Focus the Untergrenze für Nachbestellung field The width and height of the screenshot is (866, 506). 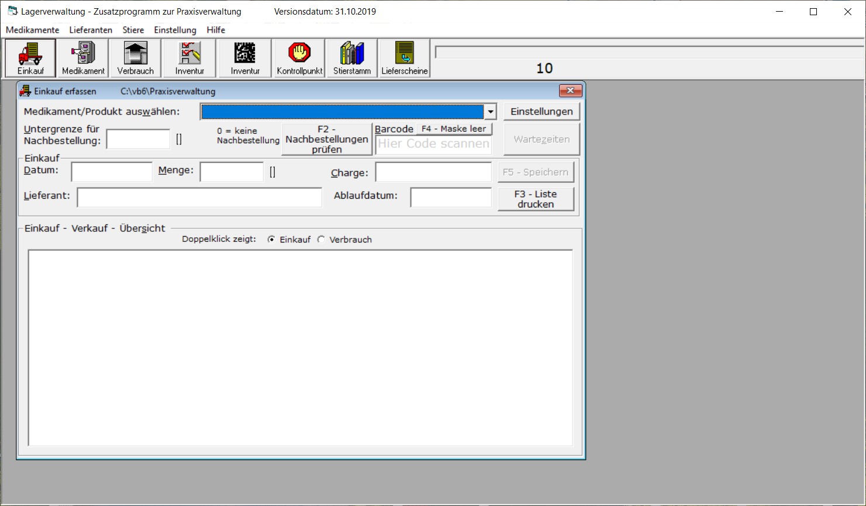(x=138, y=139)
